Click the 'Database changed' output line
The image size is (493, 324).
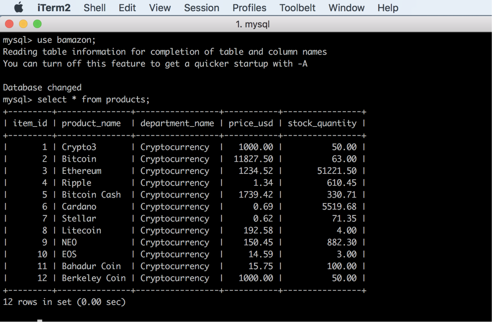[42, 87]
